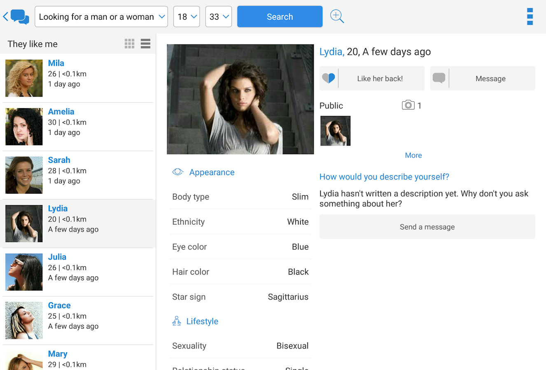Click the blue Search button
Image resolution: width=546 pixels, height=370 pixels.
(280, 16)
